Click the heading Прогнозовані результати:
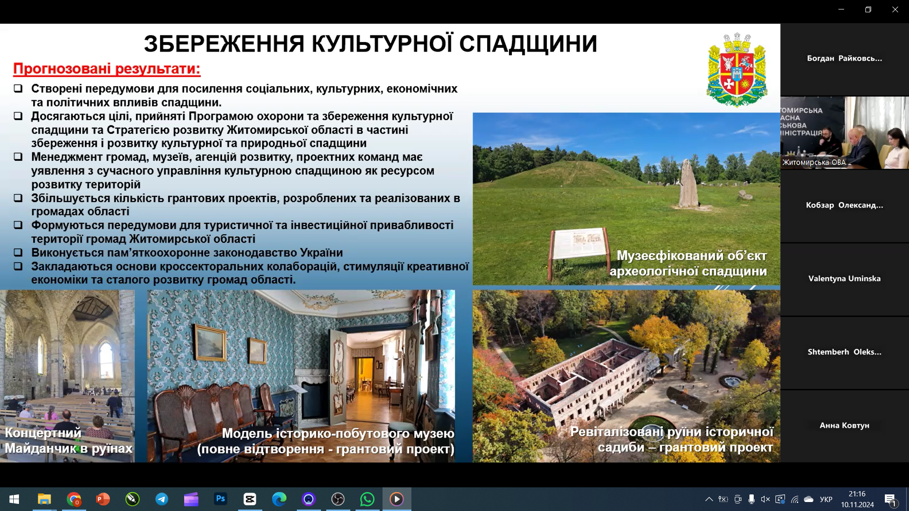Viewport: 909px width, 511px height. point(107,69)
